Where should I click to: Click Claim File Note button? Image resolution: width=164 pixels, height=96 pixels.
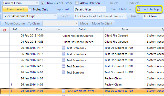[x=121, y=9]
